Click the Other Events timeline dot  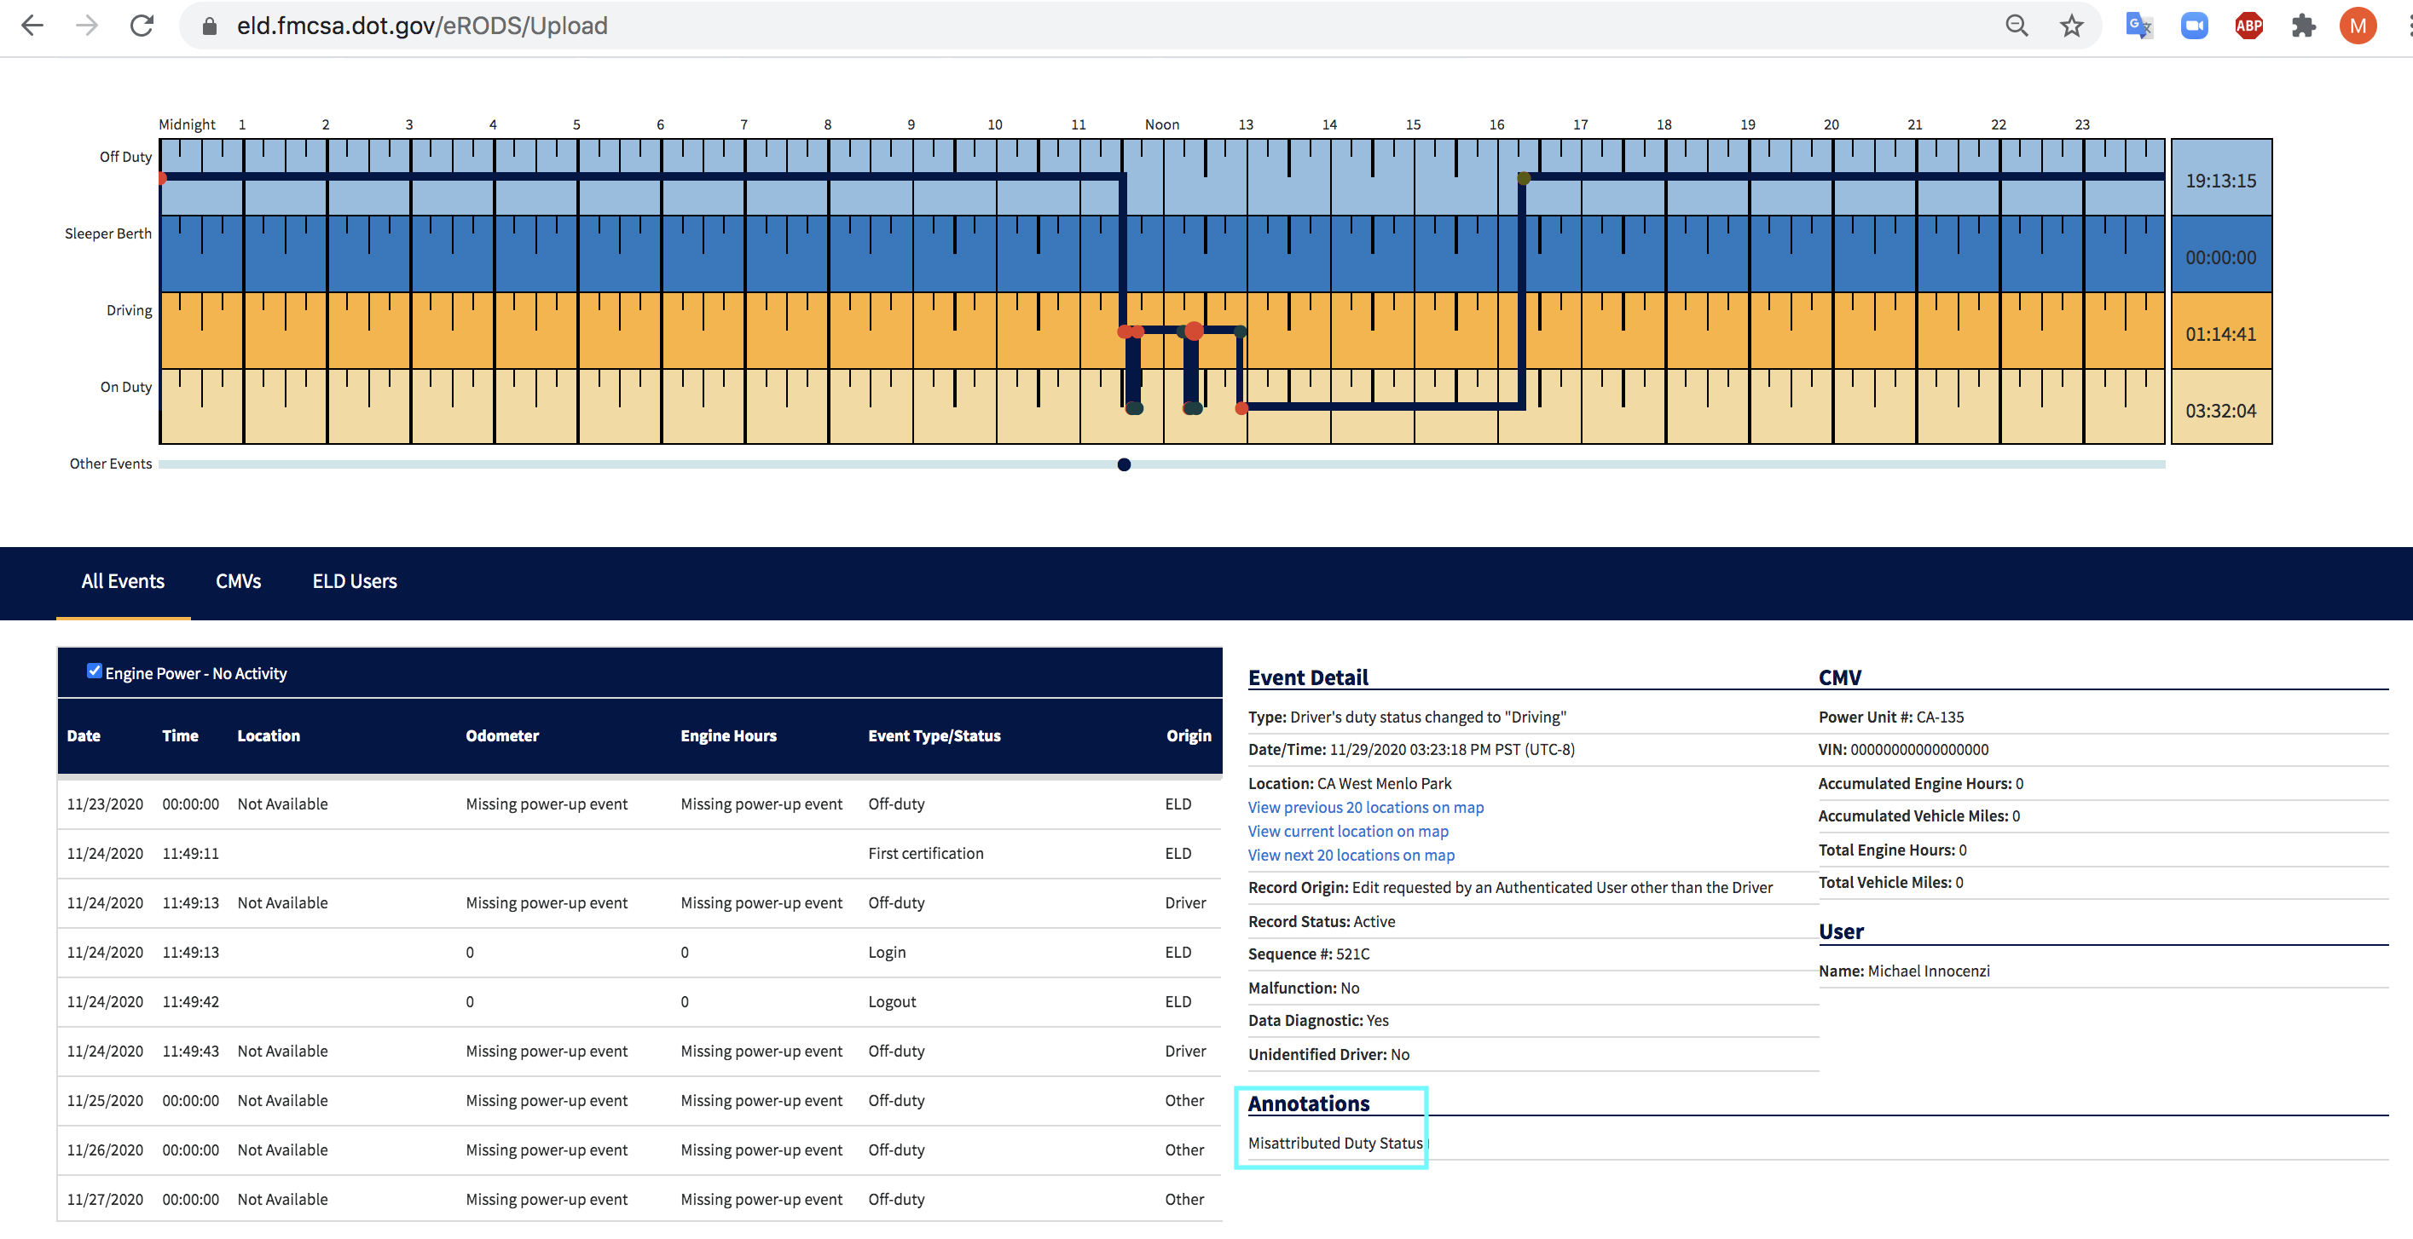pos(1123,464)
